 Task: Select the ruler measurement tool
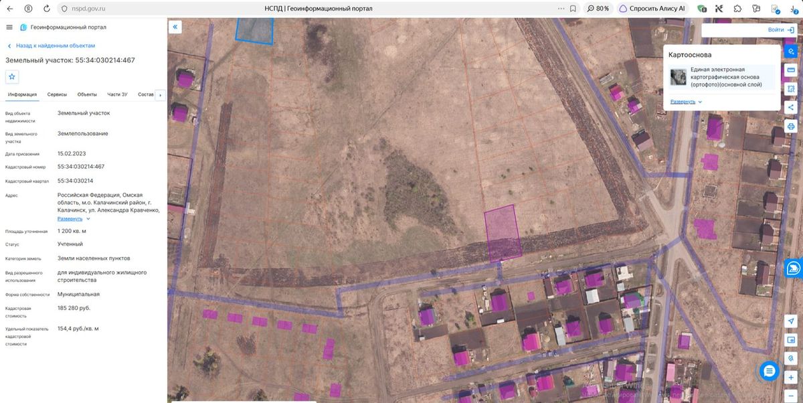click(x=791, y=70)
